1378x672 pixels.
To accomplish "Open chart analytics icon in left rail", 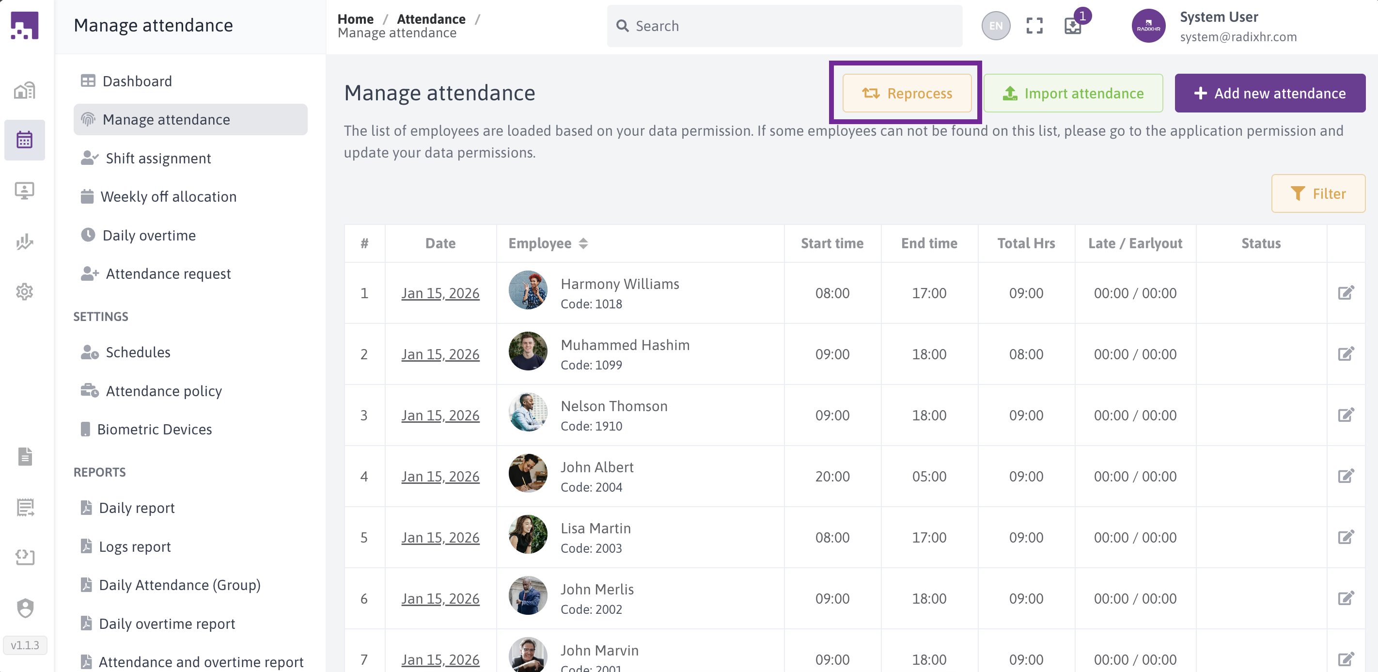I will 25,241.
